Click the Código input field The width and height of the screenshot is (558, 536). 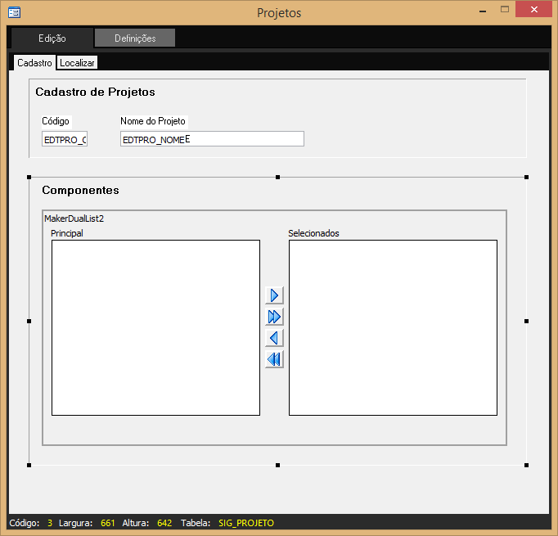[x=65, y=139]
